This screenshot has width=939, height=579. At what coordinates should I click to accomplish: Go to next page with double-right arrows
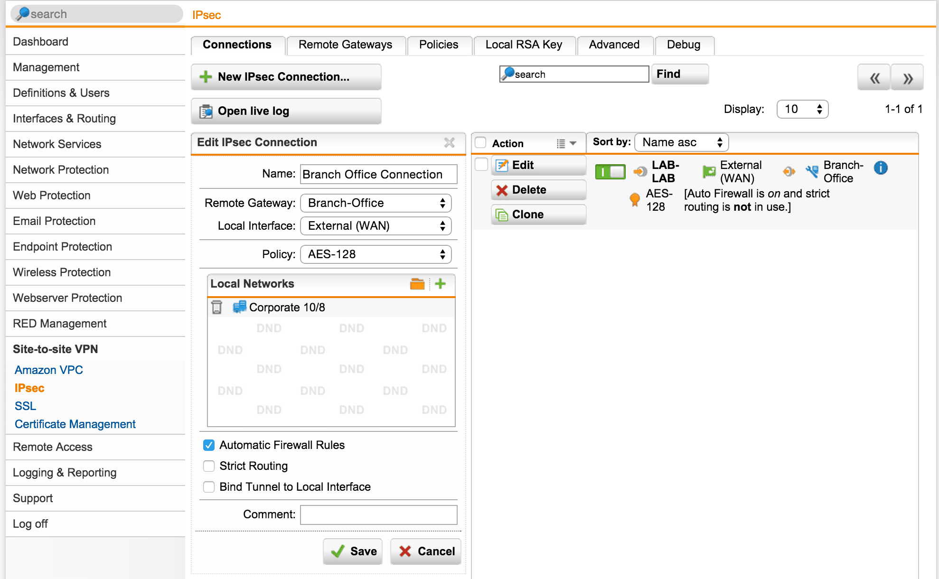907,77
